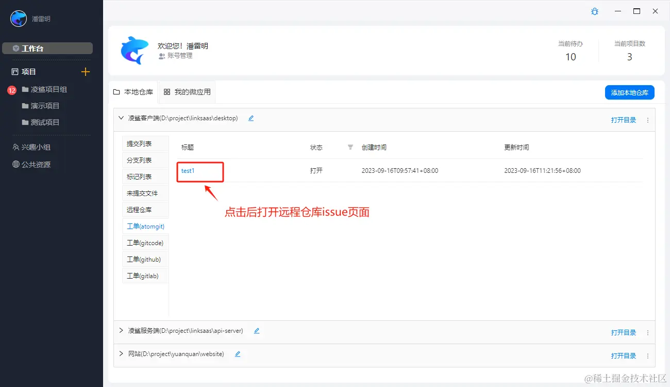Go to 兴趣小组 in the sidebar
The height and width of the screenshot is (387, 670).
click(31, 147)
